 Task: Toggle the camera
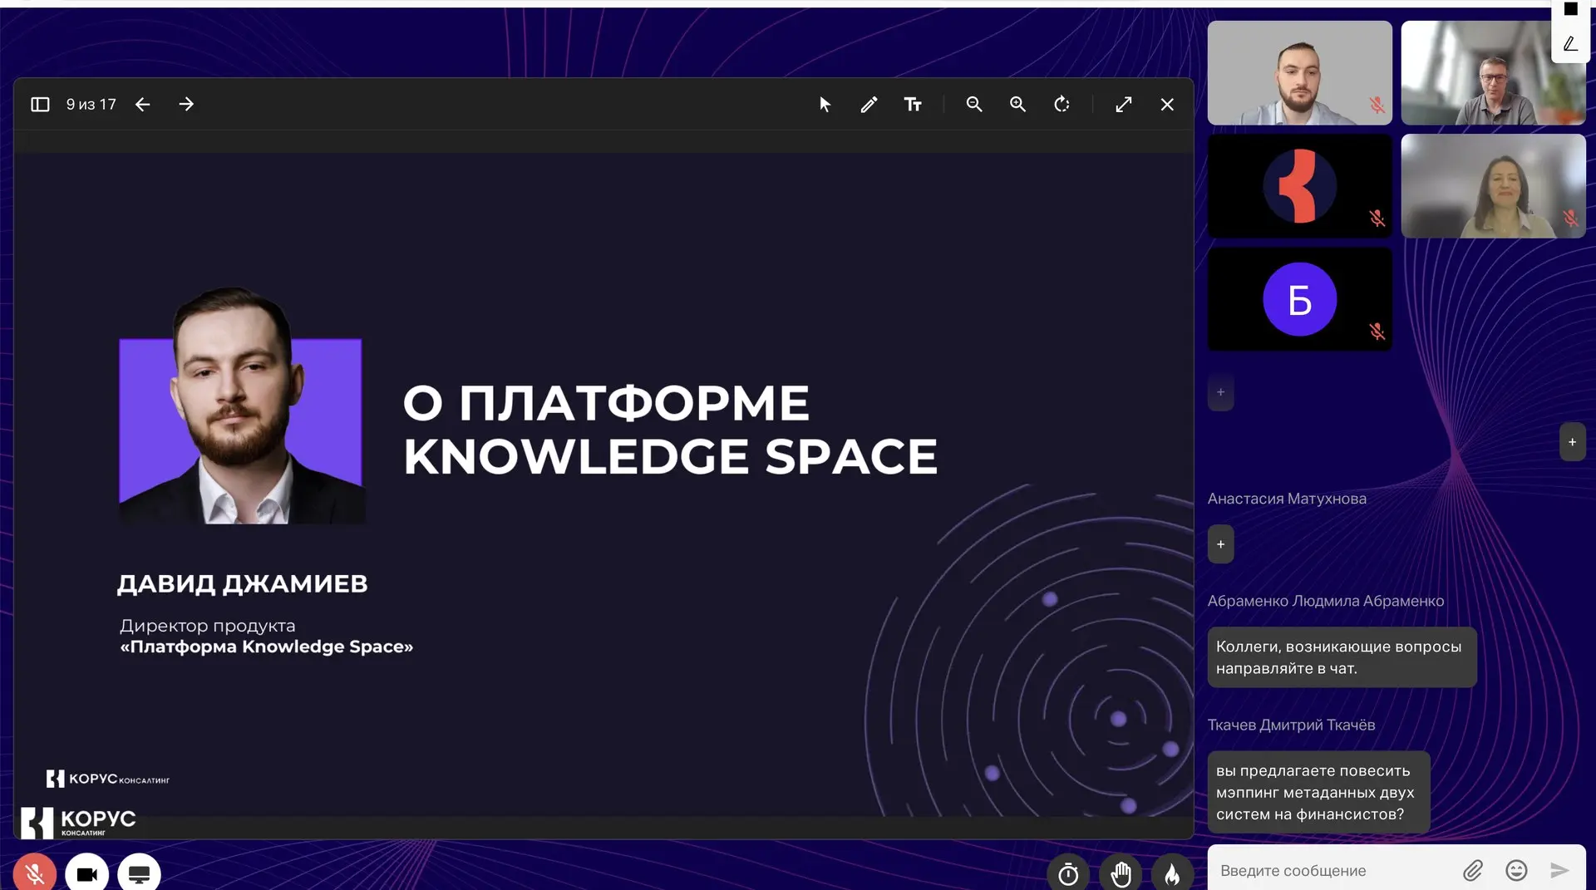pos(87,873)
